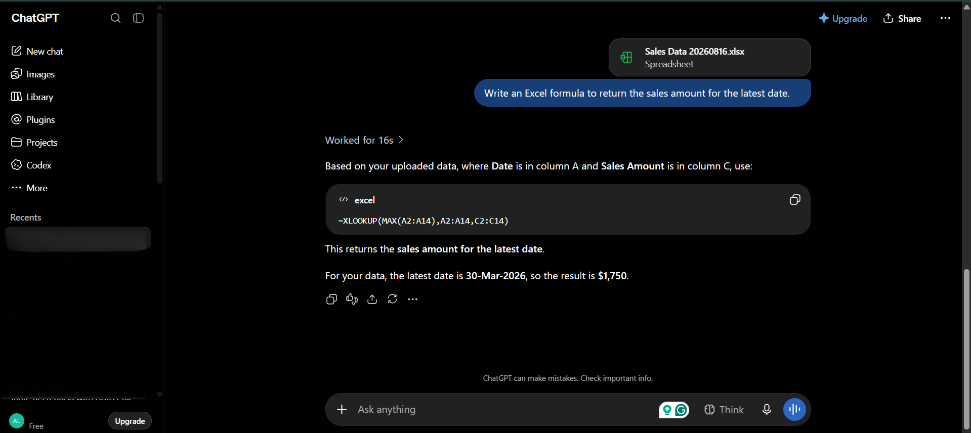Click the Grammarly icon in the input box
This screenshot has width=971, height=433.
682,410
